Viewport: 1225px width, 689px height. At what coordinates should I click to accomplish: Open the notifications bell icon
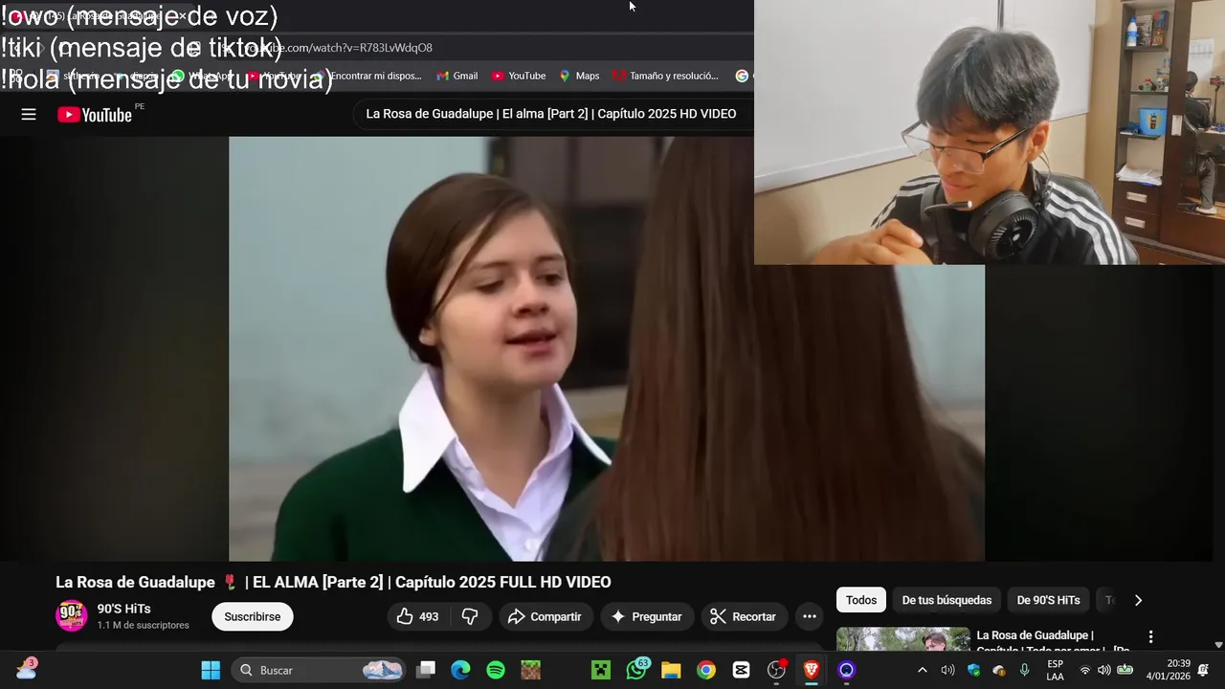(x=1204, y=670)
